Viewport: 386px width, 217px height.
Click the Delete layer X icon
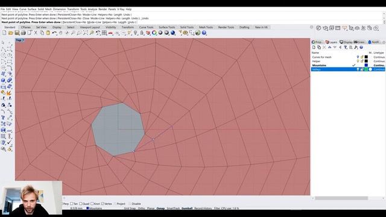pyautogui.click(x=324, y=47)
